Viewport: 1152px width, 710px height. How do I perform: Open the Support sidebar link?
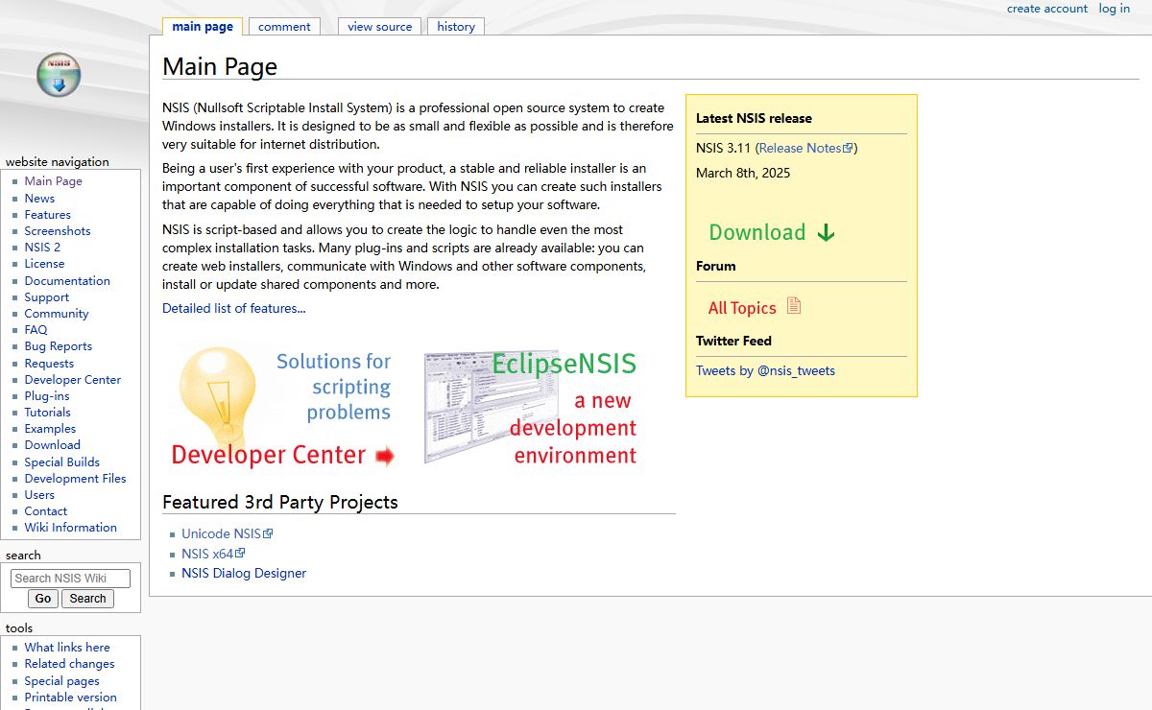tap(47, 297)
